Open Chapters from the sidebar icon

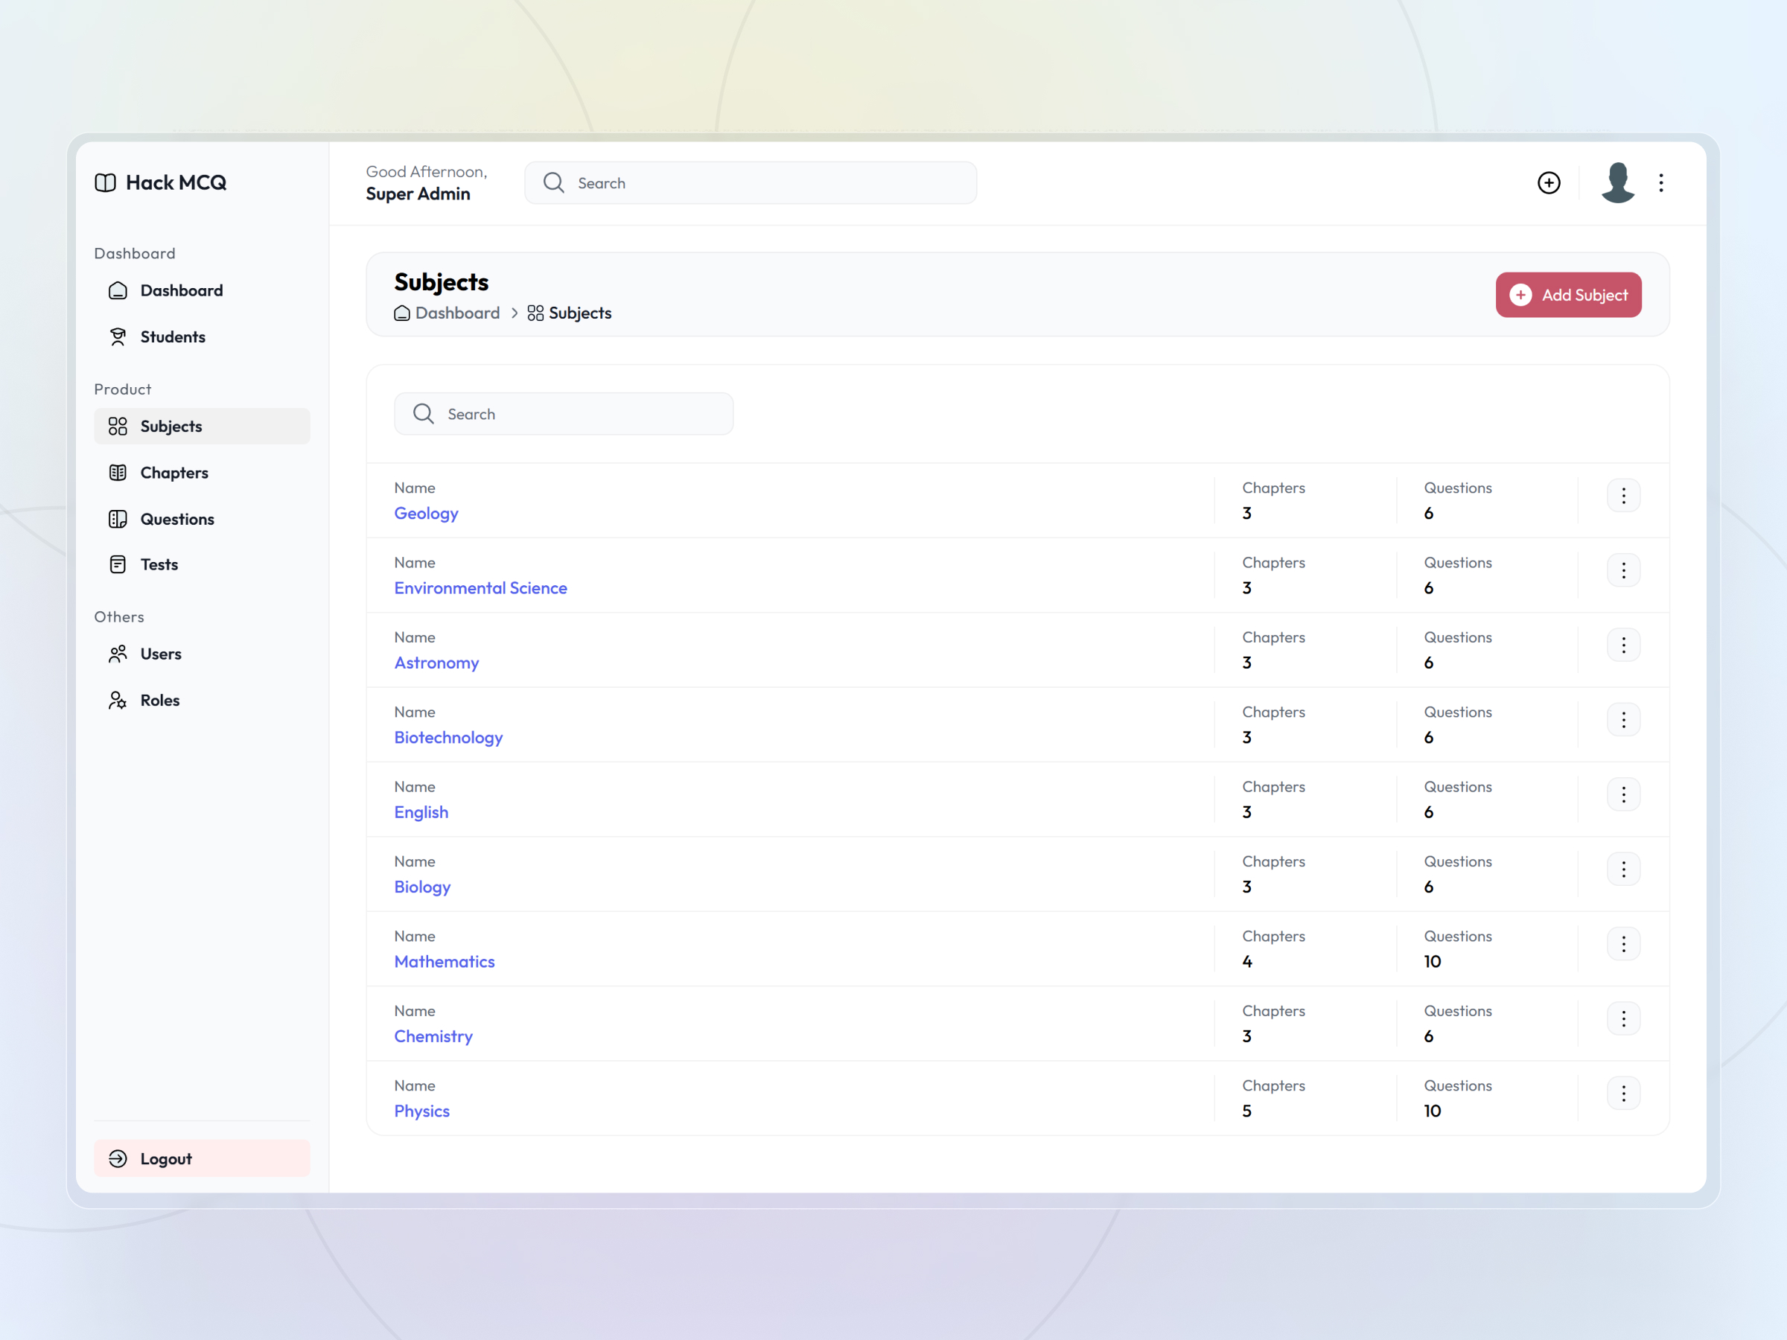tap(118, 473)
